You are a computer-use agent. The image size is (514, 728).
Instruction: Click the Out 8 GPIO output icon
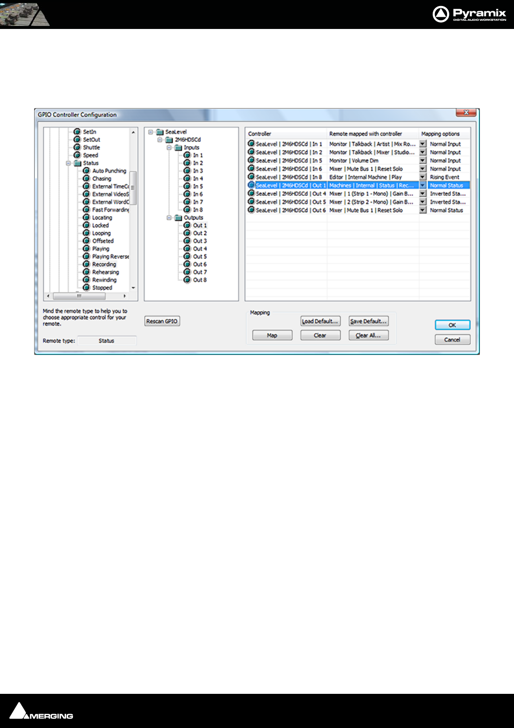pyautogui.click(x=187, y=279)
